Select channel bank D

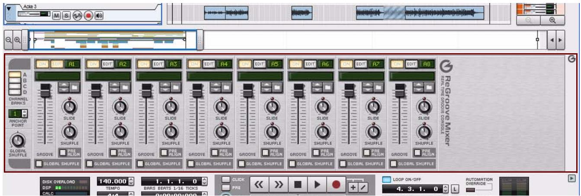(x=15, y=92)
